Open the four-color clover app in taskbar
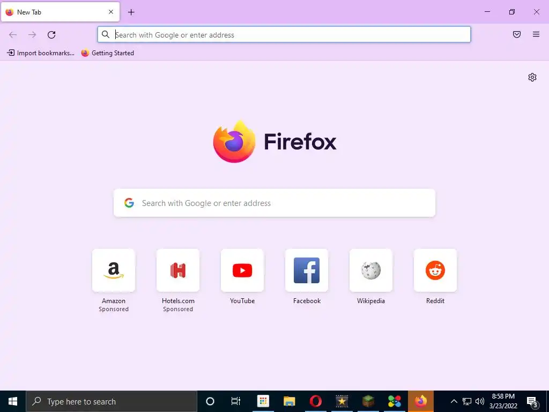The image size is (549, 412). 395,401
